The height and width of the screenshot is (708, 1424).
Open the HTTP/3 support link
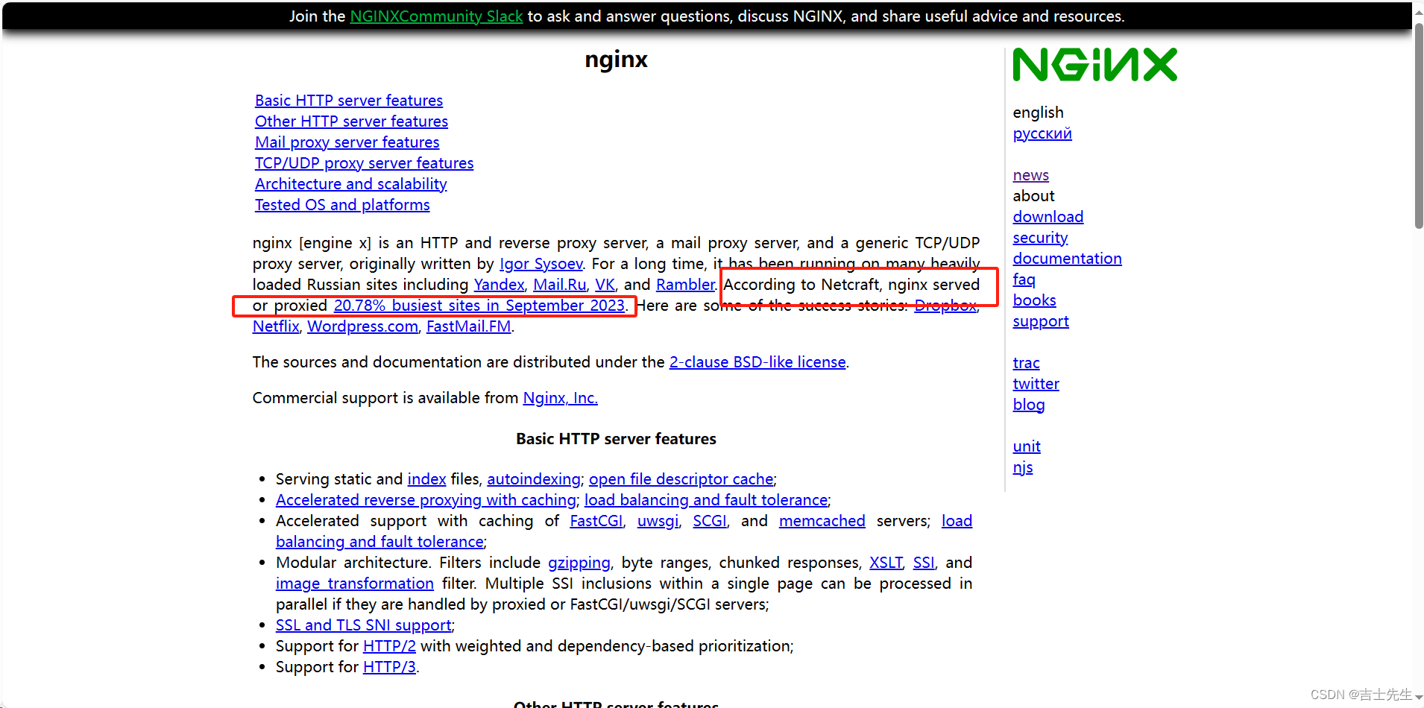click(389, 667)
